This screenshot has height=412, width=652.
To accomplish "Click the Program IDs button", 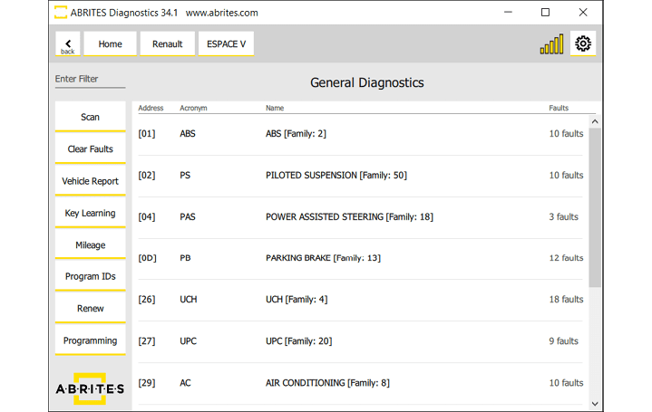I will click(90, 277).
